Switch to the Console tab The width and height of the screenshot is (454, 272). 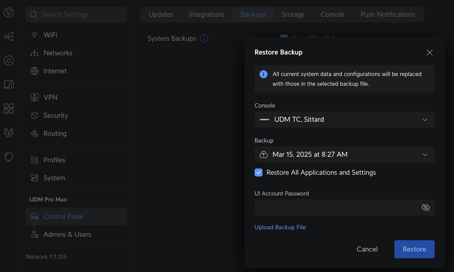tap(333, 14)
